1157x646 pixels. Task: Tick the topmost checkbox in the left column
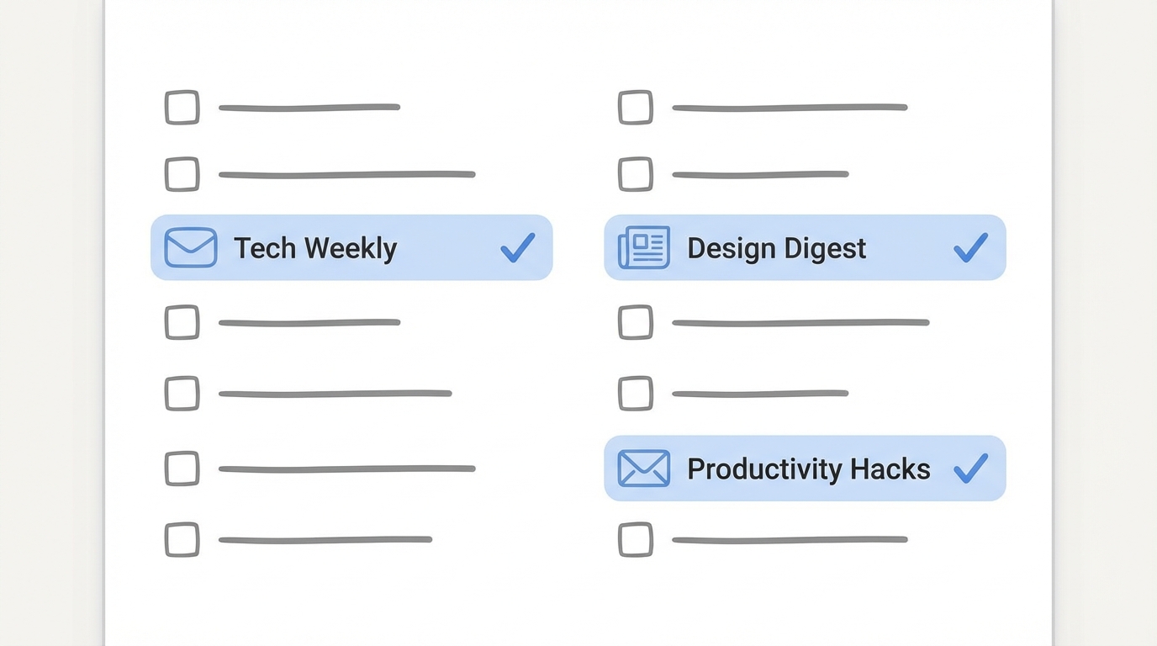point(182,108)
